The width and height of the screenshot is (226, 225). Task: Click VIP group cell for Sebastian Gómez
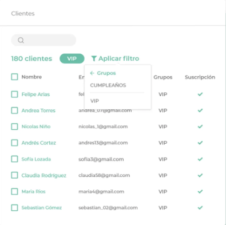click(162, 208)
